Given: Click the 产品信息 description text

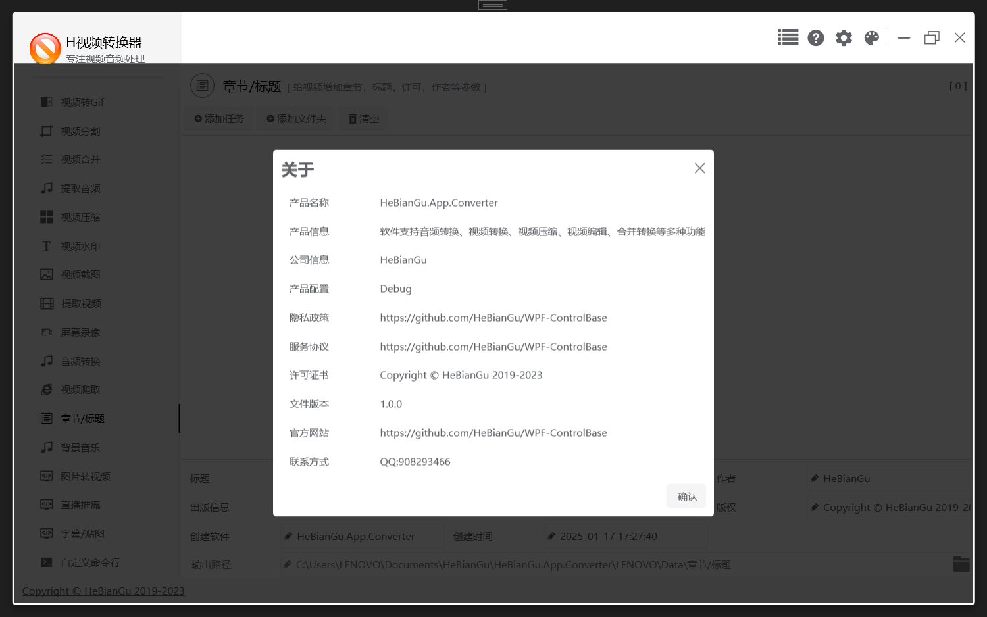Looking at the screenshot, I should point(543,232).
